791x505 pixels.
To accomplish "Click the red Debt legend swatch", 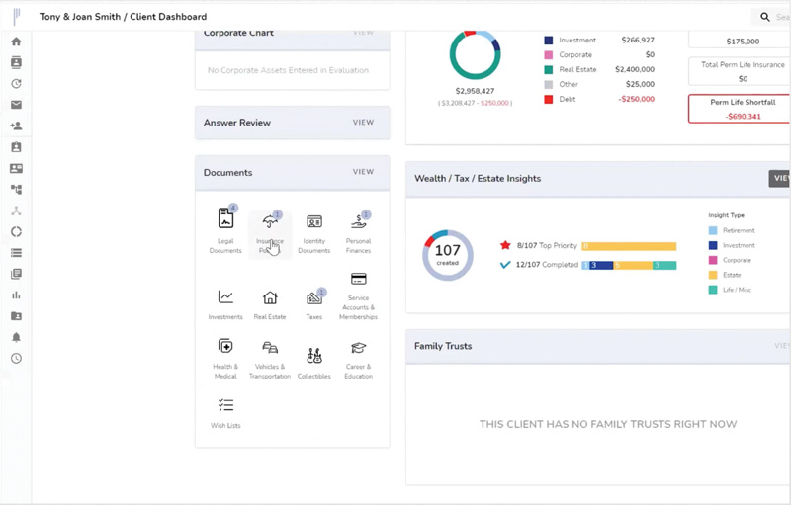I will click(549, 99).
